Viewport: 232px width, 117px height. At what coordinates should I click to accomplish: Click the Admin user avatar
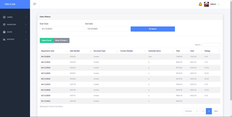pyautogui.click(x=206, y=4)
